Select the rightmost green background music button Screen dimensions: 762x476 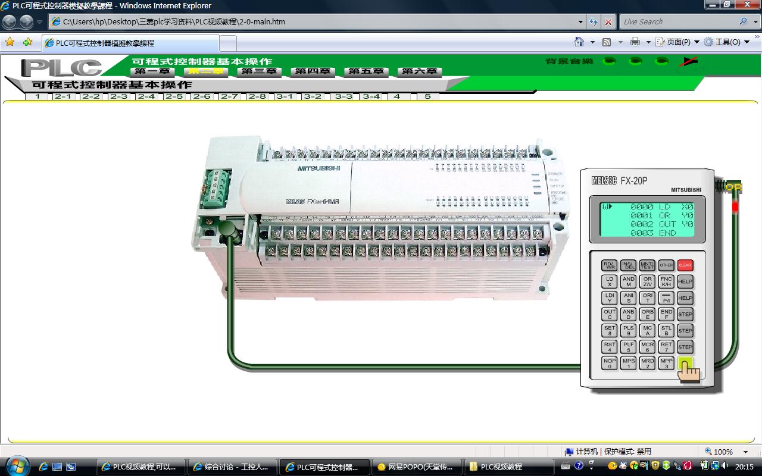click(x=661, y=61)
